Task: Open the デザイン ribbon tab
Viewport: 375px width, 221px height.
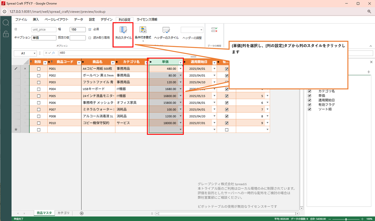Action: click(x=107, y=19)
